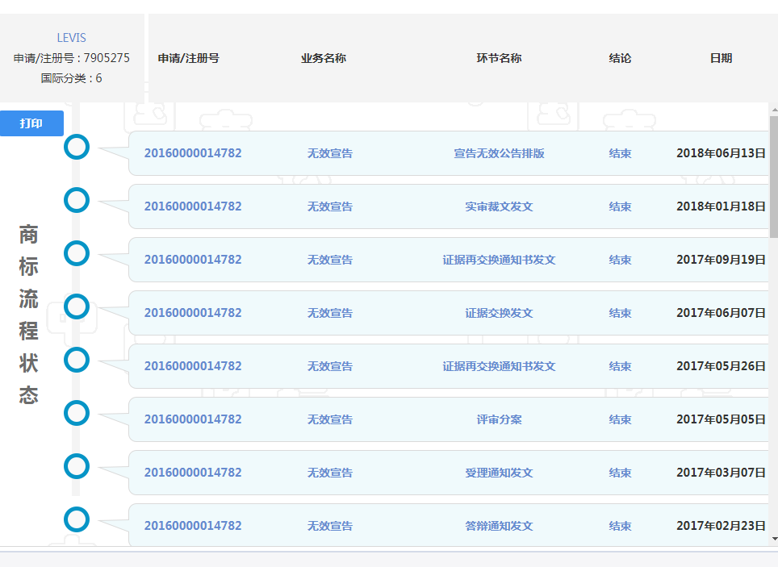Click 无效宣告 in the 受理通知发文 row
This screenshot has width=778, height=567.
(x=329, y=473)
